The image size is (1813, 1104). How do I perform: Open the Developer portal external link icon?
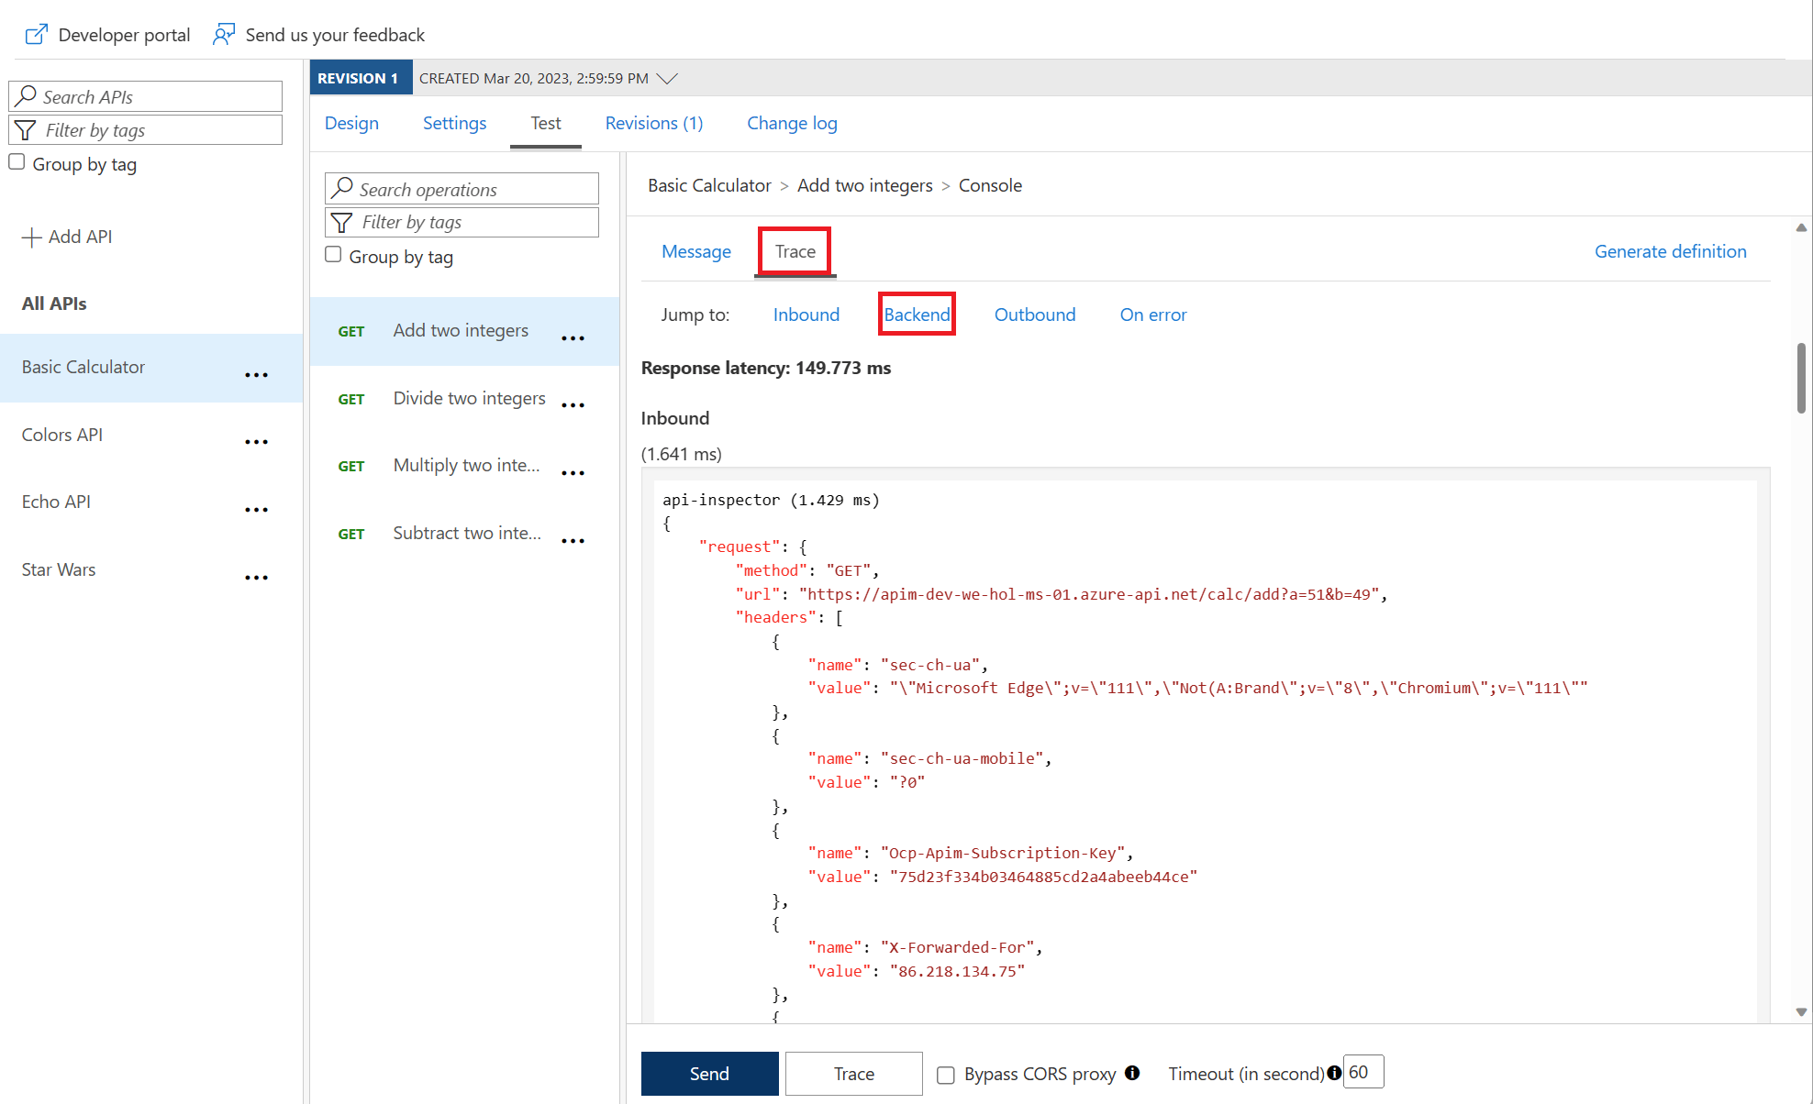36,33
